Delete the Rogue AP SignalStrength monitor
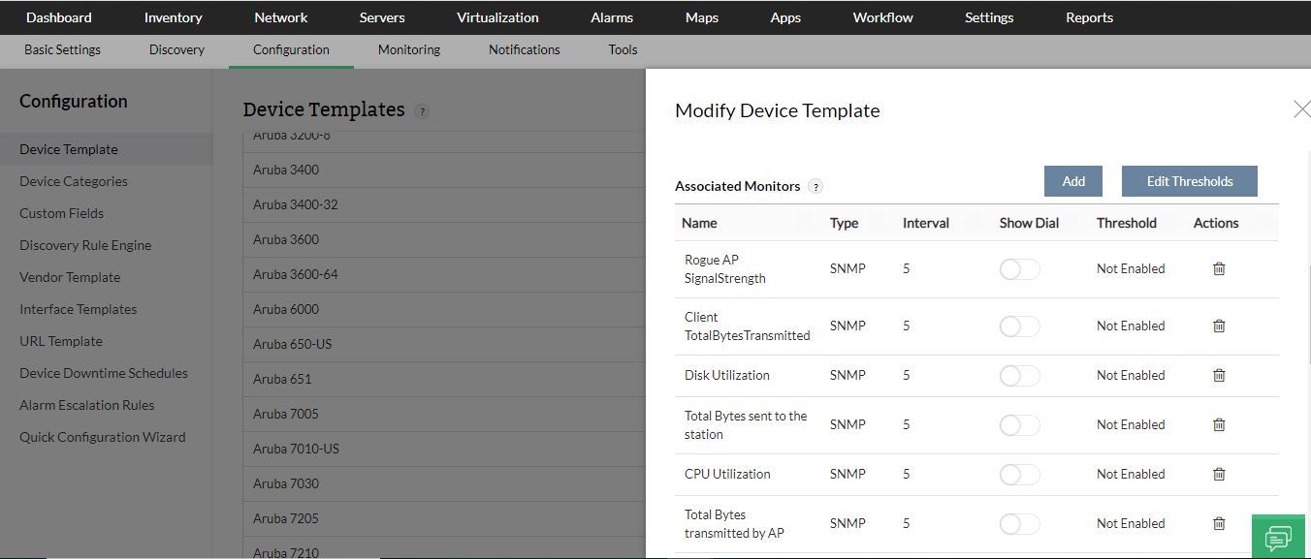This screenshot has height=559, width=1311. click(x=1219, y=269)
